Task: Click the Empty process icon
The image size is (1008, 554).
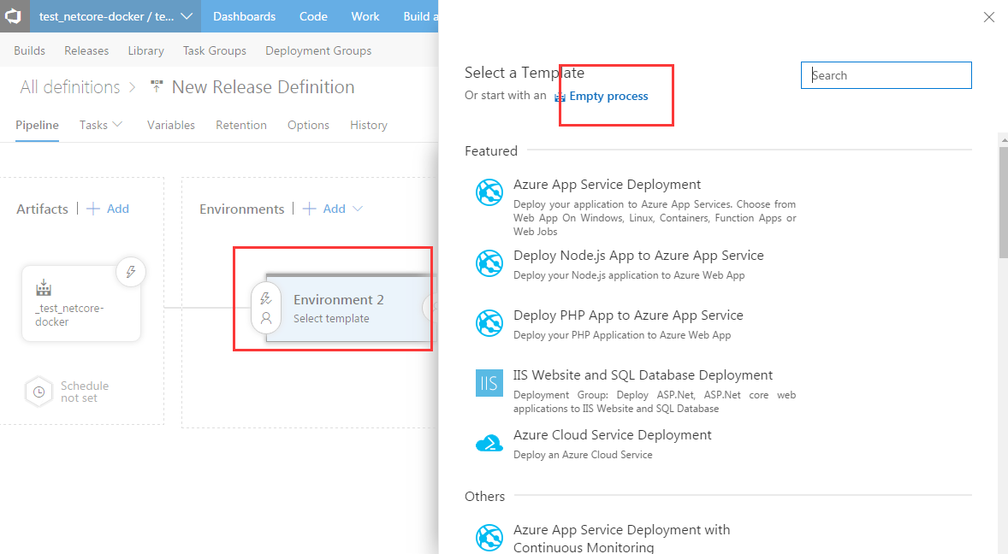Action: point(560,97)
